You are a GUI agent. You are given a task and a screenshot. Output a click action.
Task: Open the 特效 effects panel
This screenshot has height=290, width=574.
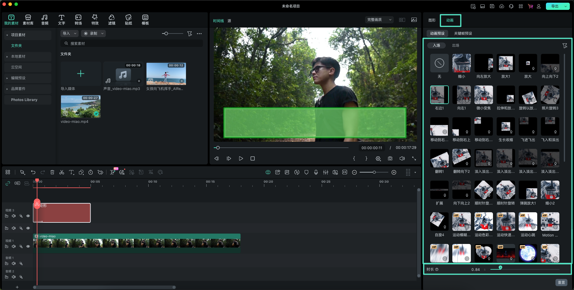click(x=95, y=20)
